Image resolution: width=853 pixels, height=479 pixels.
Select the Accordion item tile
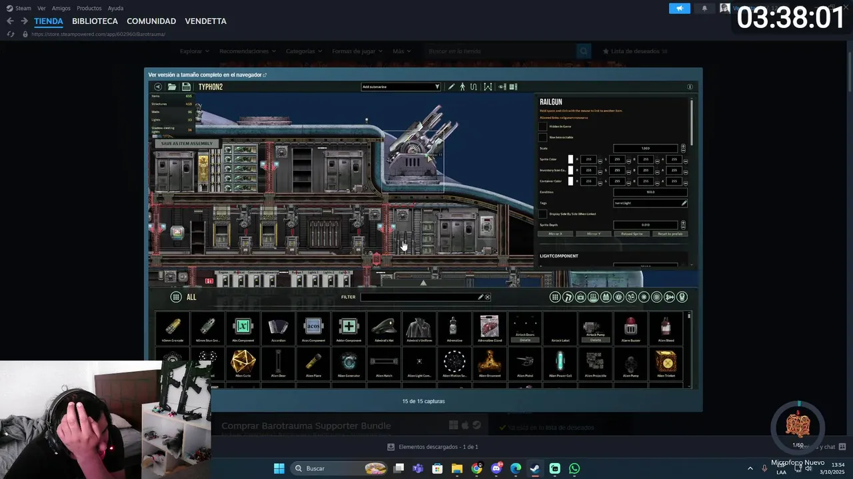point(278,329)
